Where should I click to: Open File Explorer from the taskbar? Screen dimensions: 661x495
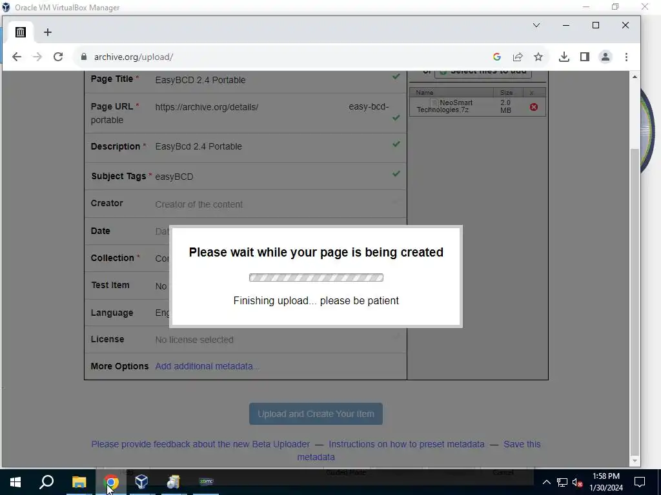click(79, 482)
